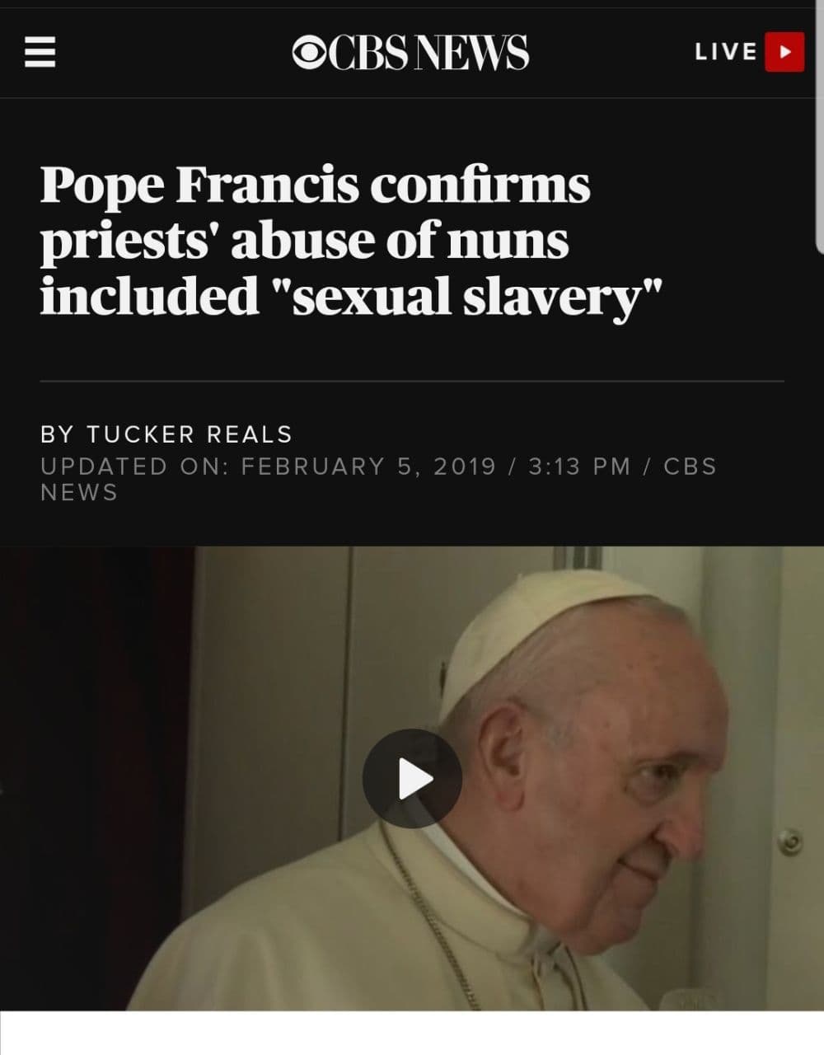
Task: Click the "UPDATED ON:" label
Action: [x=135, y=467]
